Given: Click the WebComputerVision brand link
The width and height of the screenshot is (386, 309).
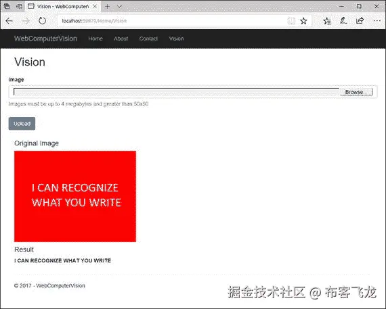Looking at the screenshot, I should tap(45, 39).
